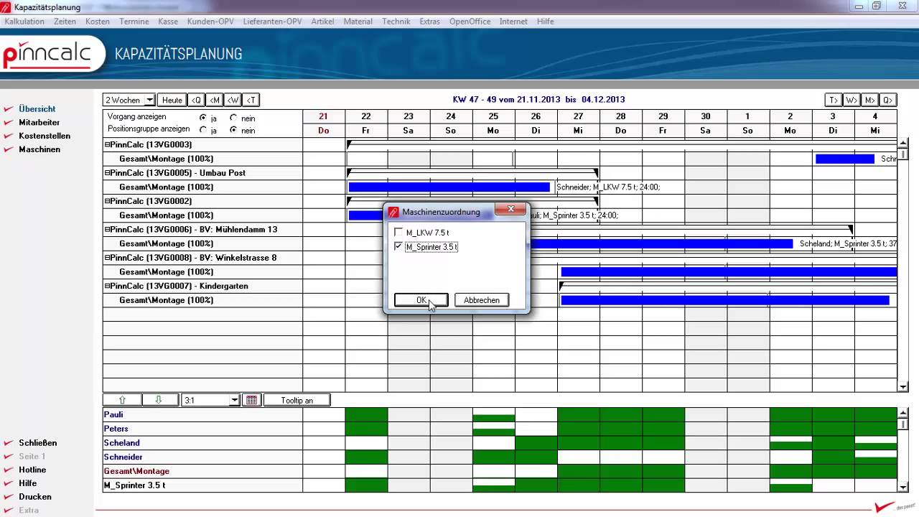This screenshot has width=919, height=517.
Task: Open the '3:1' ratio dropdown
Action: 234,400
